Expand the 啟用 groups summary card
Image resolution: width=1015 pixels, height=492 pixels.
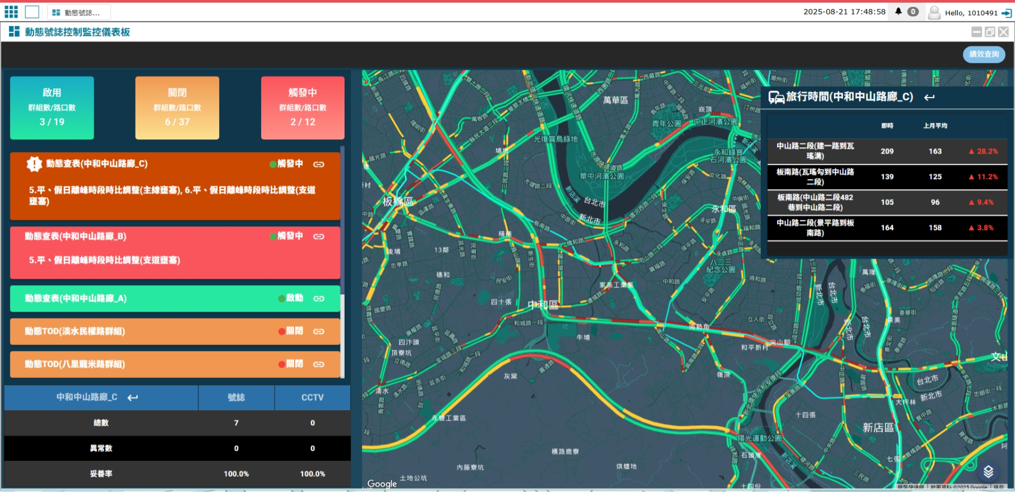tap(52, 108)
